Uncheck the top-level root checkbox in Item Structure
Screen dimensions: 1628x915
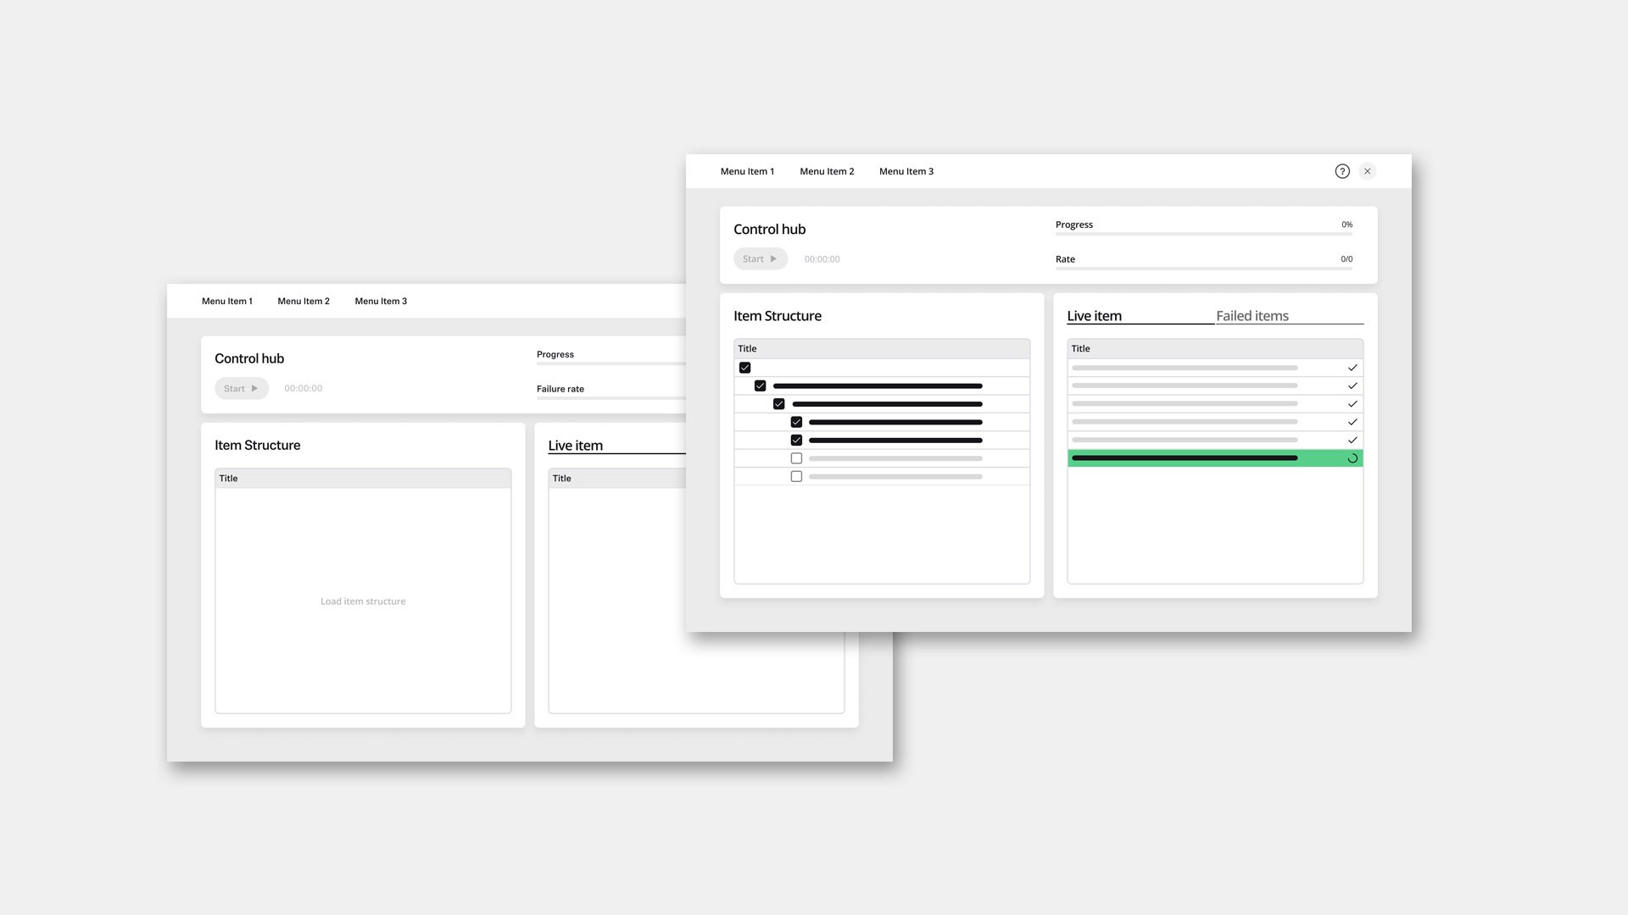(x=745, y=368)
